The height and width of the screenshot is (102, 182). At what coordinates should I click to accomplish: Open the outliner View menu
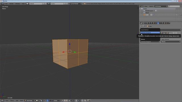coord(146,6)
